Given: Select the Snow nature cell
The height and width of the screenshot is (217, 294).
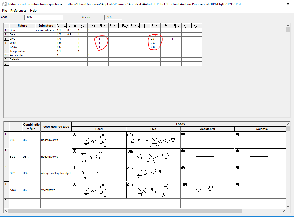Looking at the screenshot, I should click(22, 47).
